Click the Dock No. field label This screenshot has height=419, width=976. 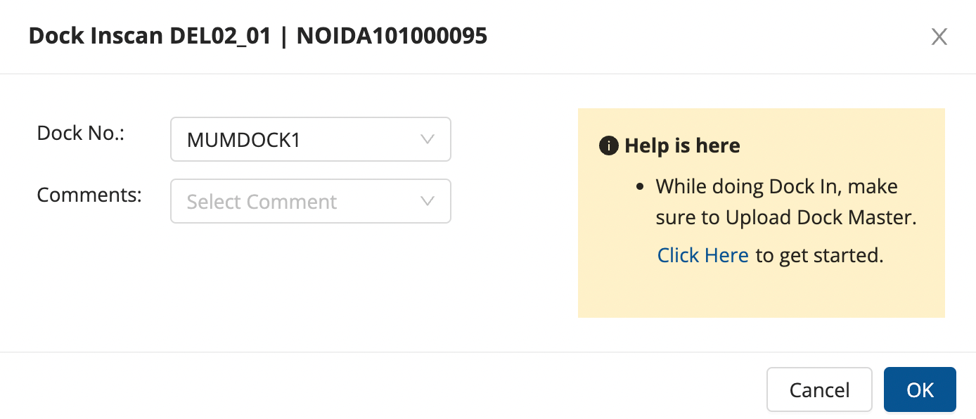[80, 133]
